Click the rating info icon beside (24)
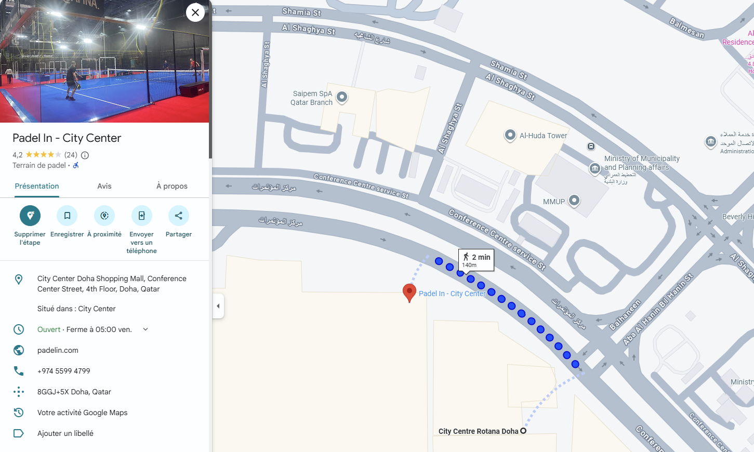The width and height of the screenshot is (754, 452). coord(85,155)
